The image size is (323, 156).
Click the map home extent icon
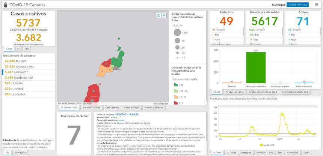[159, 15]
